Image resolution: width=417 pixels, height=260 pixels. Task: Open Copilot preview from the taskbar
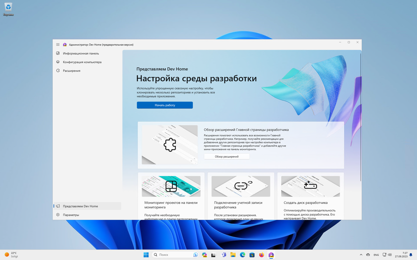point(205,255)
